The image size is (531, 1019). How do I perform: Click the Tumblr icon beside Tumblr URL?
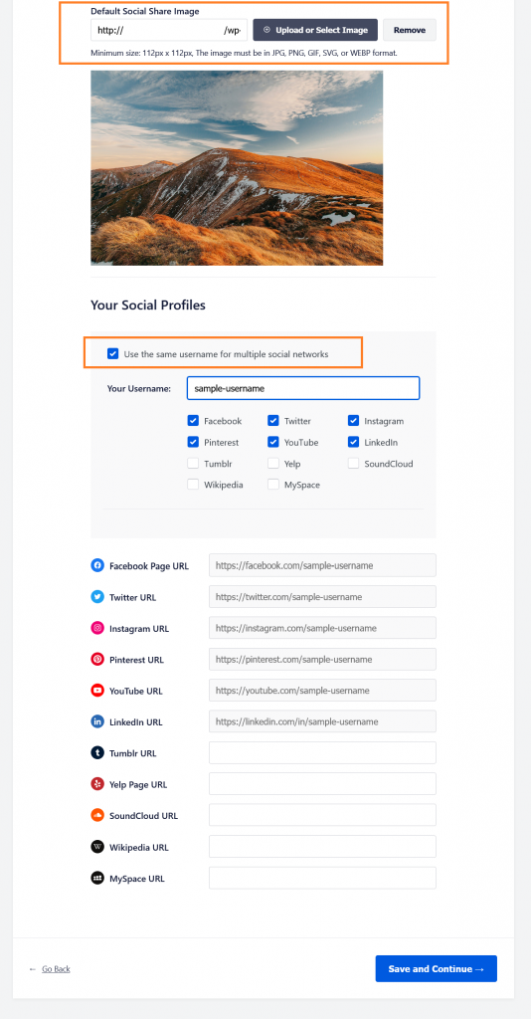(97, 752)
